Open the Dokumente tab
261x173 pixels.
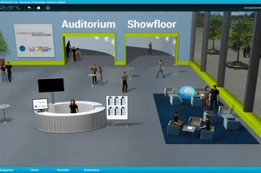(91, 170)
